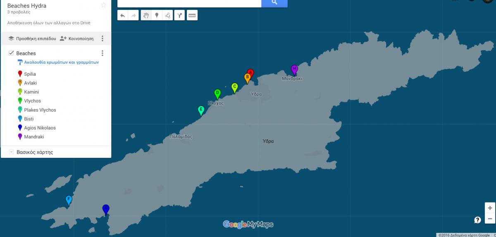Click the purple Mandraki marker on map

coord(294,70)
